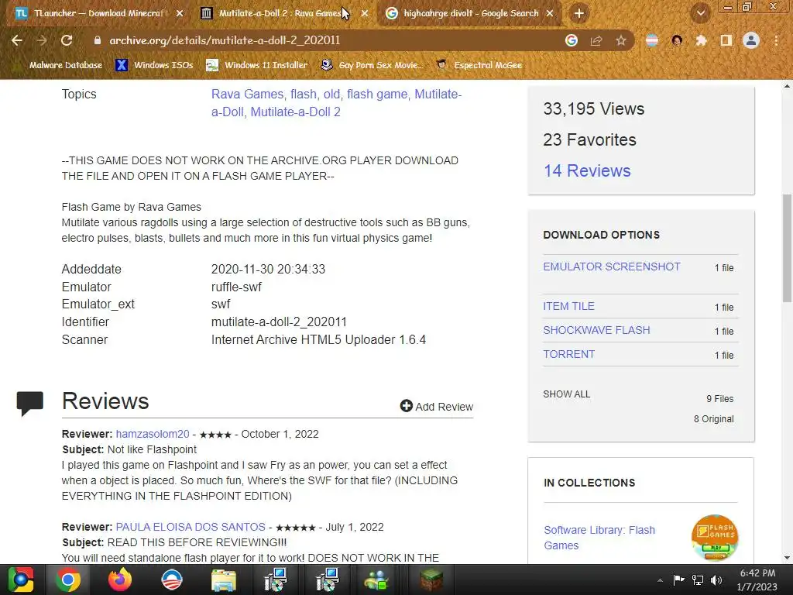Open the Chrome profile avatar
793x595 pixels.
(751, 40)
